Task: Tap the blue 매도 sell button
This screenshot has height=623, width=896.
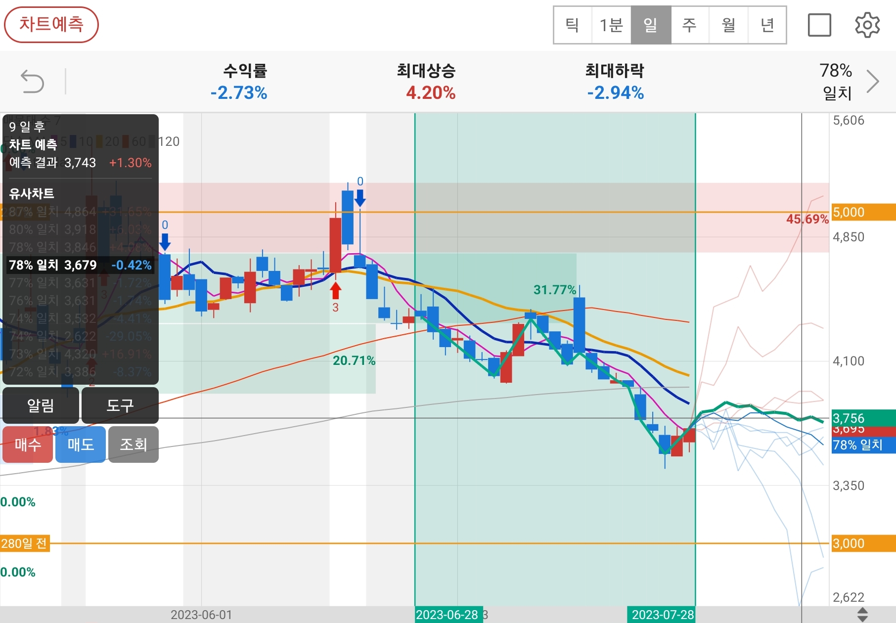Action: [x=81, y=445]
